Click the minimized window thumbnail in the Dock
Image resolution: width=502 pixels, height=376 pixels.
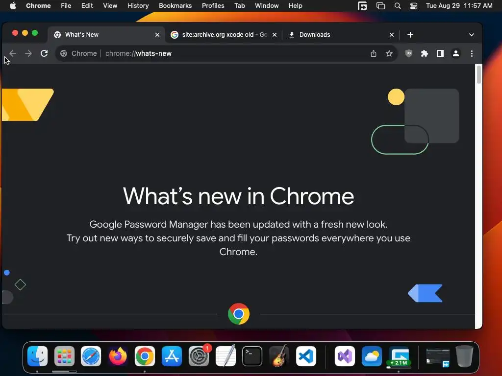point(438,358)
